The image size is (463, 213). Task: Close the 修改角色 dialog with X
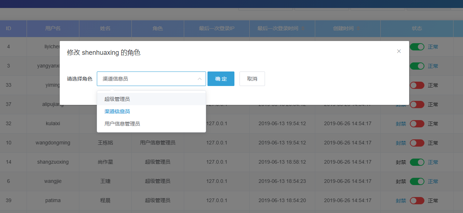pos(399,51)
